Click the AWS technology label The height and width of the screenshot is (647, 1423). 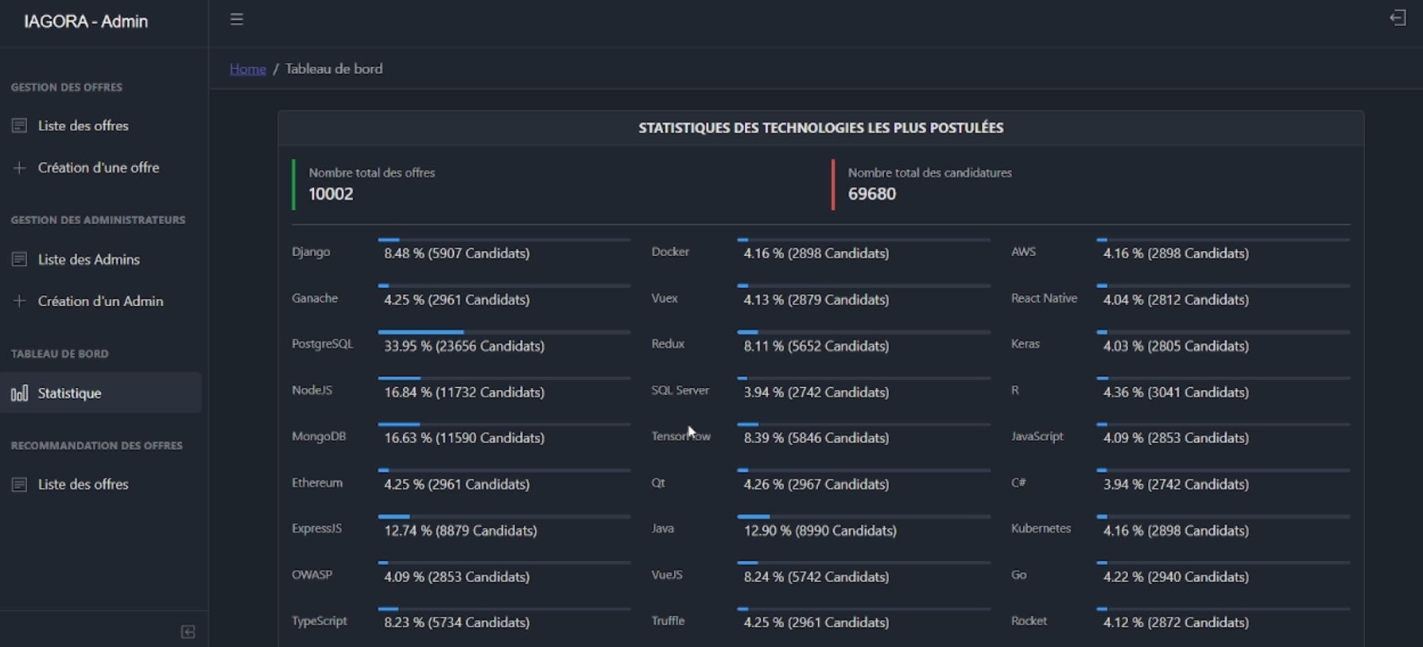point(1024,252)
